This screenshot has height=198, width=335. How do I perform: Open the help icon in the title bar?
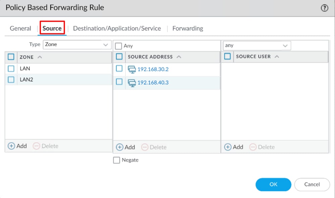[x=324, y=8]
